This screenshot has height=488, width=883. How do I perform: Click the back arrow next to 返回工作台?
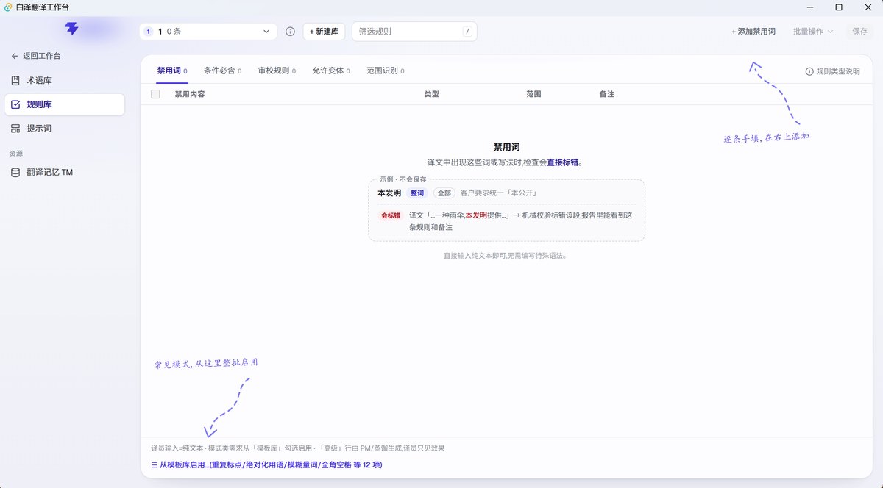tap(15, 56)
